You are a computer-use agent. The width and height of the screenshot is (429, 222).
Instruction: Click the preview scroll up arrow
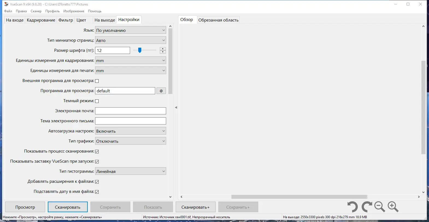tap(423, 26)
